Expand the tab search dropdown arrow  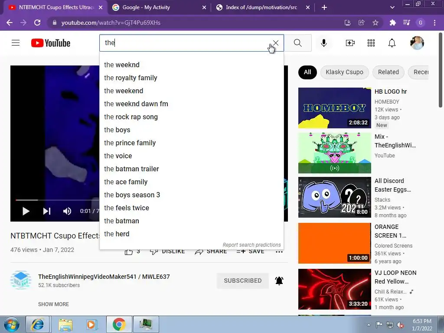click(x=392, y=7)
